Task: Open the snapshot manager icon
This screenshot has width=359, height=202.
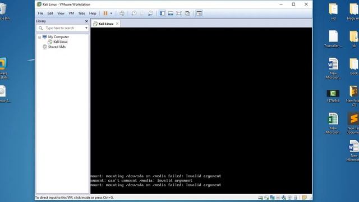Action: tap(150, 13)
